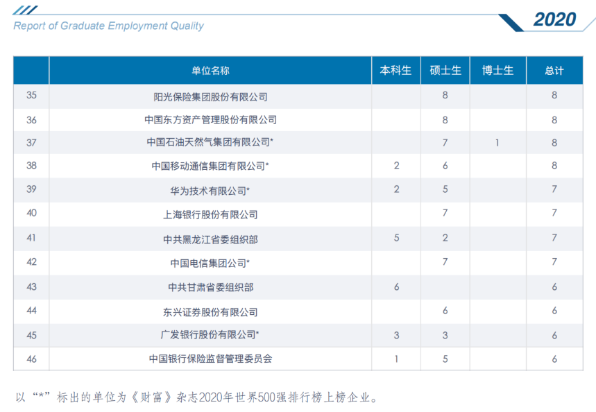This screenshot has width=596, height=412.
Task: Click row number 38
Action: 31,166
